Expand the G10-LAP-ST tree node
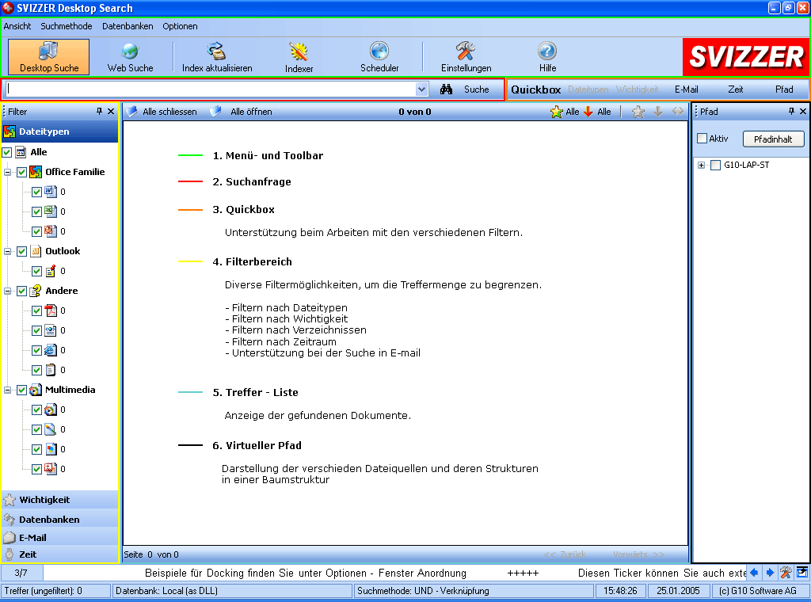Screen dimensions: 811x602 702,165
